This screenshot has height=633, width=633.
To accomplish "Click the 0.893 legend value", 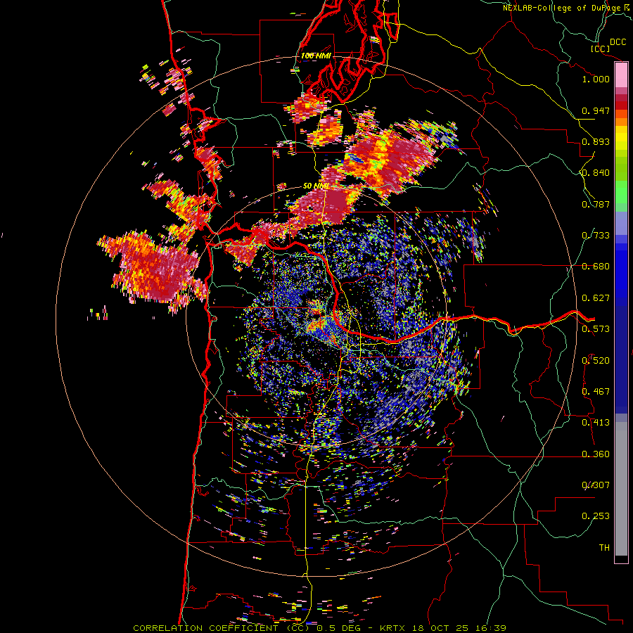I will pyautogui.click(x=596, y=141).
